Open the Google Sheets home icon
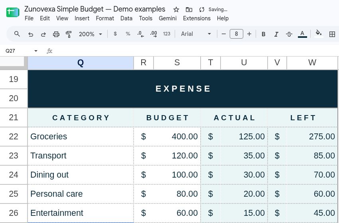The width and height of the screenshot is (339, 223). 13,12
